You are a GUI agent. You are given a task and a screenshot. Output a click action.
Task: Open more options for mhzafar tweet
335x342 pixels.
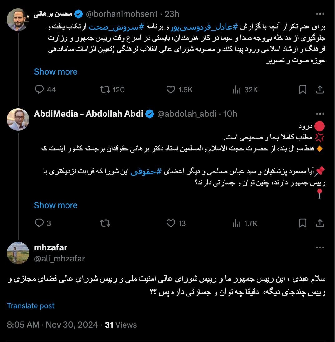point(320,247)
